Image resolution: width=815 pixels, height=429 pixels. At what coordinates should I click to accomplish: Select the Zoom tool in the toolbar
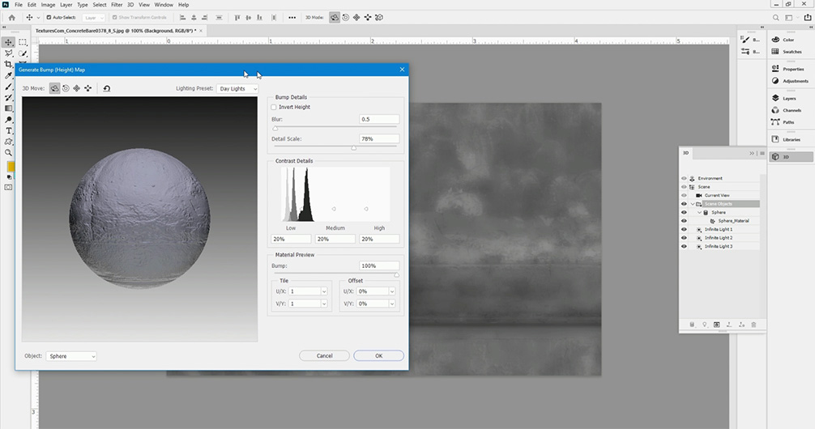click(x=9, y=152)
